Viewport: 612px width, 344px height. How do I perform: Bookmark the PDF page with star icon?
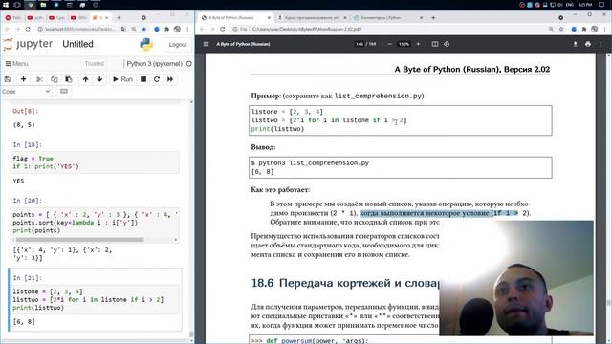point(561,29)
